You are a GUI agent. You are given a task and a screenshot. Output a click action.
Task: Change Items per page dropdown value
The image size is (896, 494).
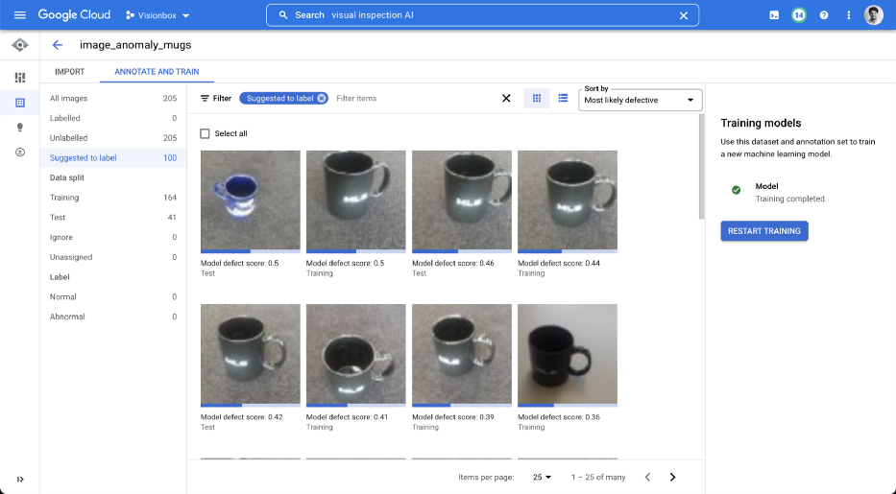coord(543,477)
